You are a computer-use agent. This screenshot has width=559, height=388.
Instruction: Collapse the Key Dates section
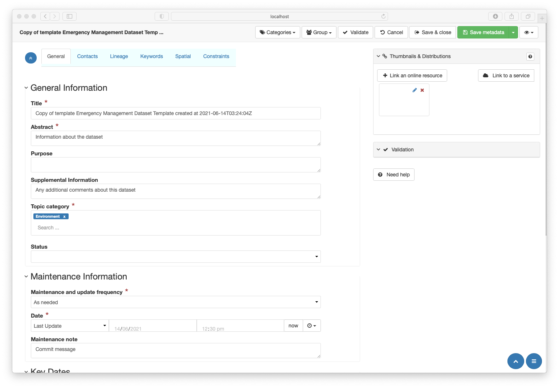(x=26, y=371)
